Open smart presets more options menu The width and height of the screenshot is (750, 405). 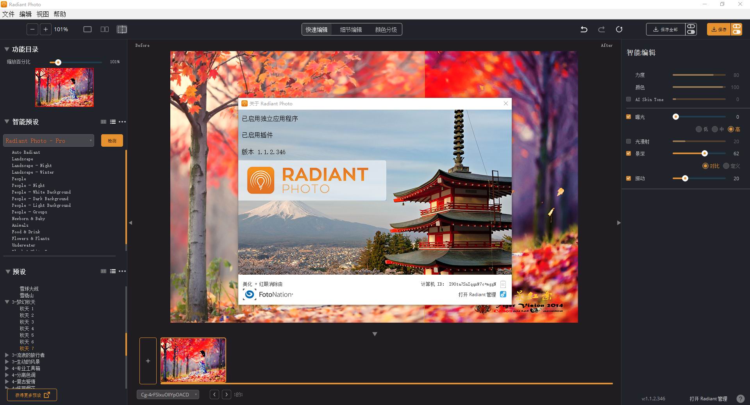(122, 122)
